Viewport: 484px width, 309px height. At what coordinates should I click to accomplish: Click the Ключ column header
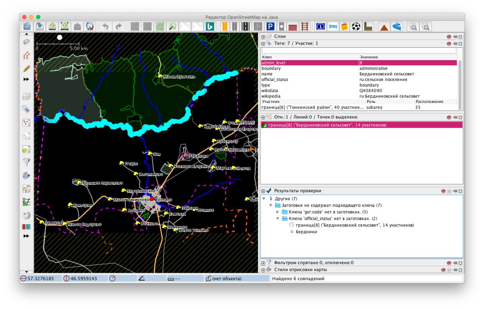(310, 57)
